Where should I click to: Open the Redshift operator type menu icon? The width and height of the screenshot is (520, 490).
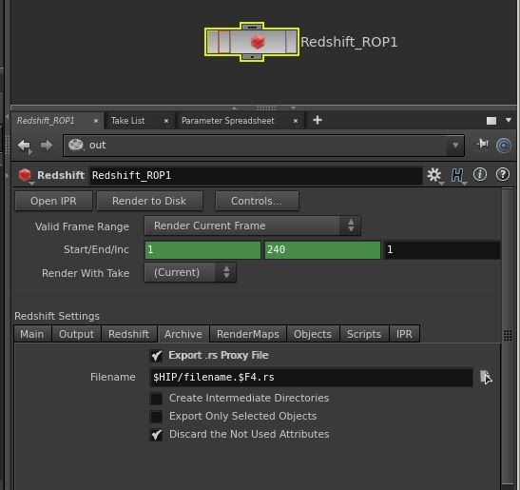[26, 175]
